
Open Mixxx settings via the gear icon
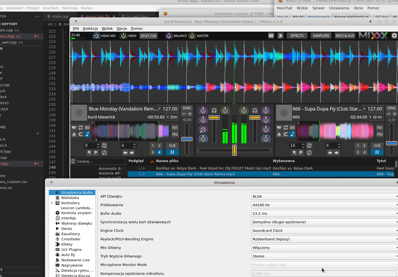pos(394,36)
